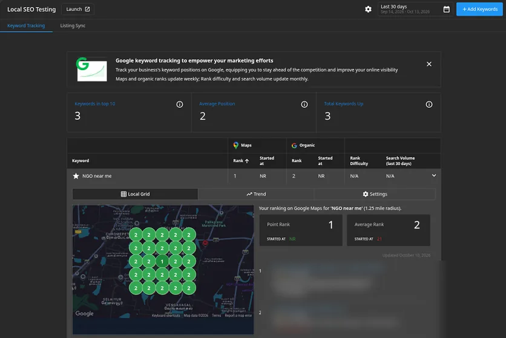Switch to the Keyword Tracking tab
The image size is (506, 338).
[x=26, y=25]
